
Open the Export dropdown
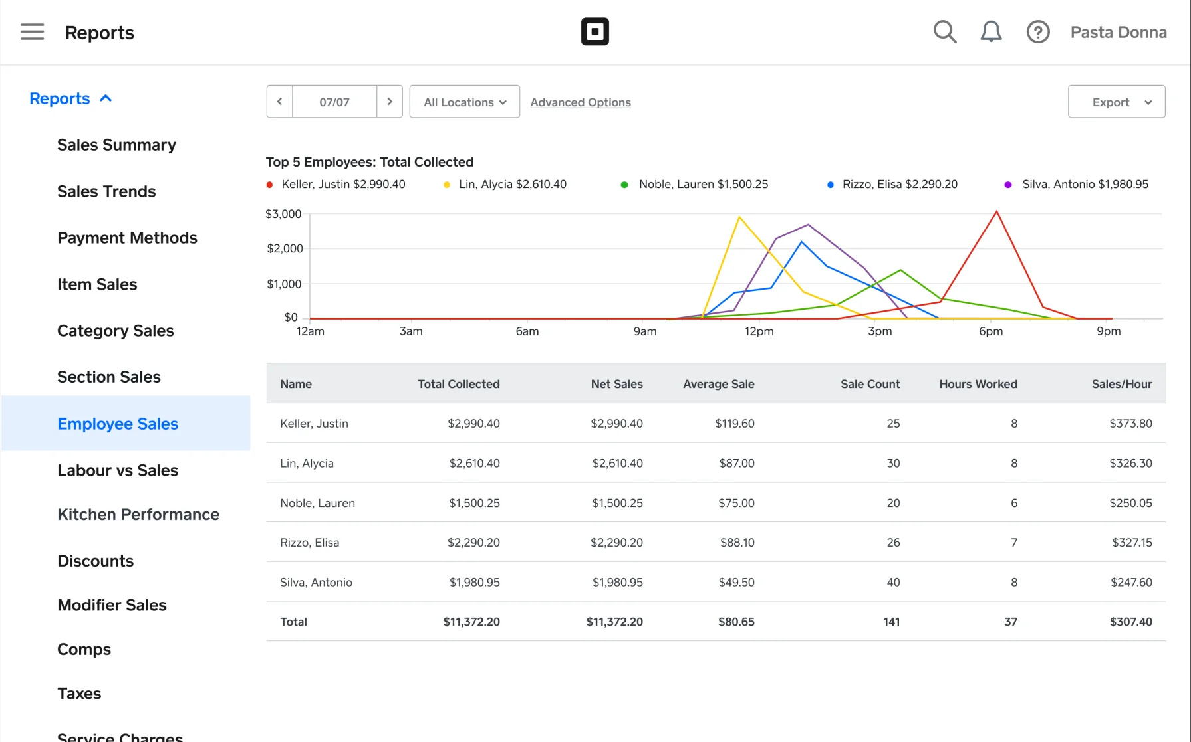[1117, 102]
